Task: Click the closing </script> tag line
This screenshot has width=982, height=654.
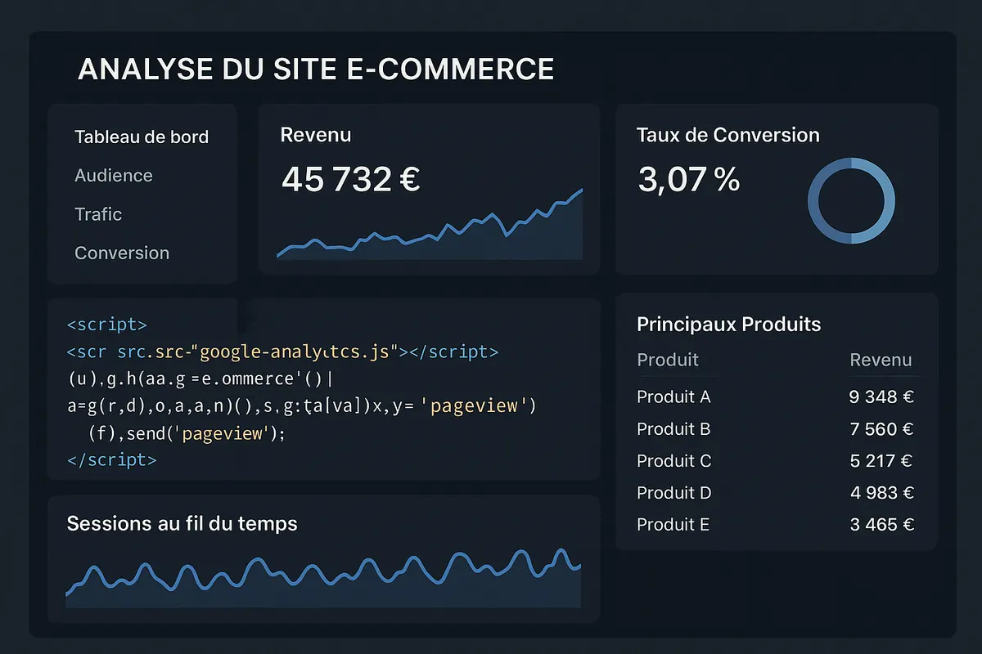Action: [111, 459]
